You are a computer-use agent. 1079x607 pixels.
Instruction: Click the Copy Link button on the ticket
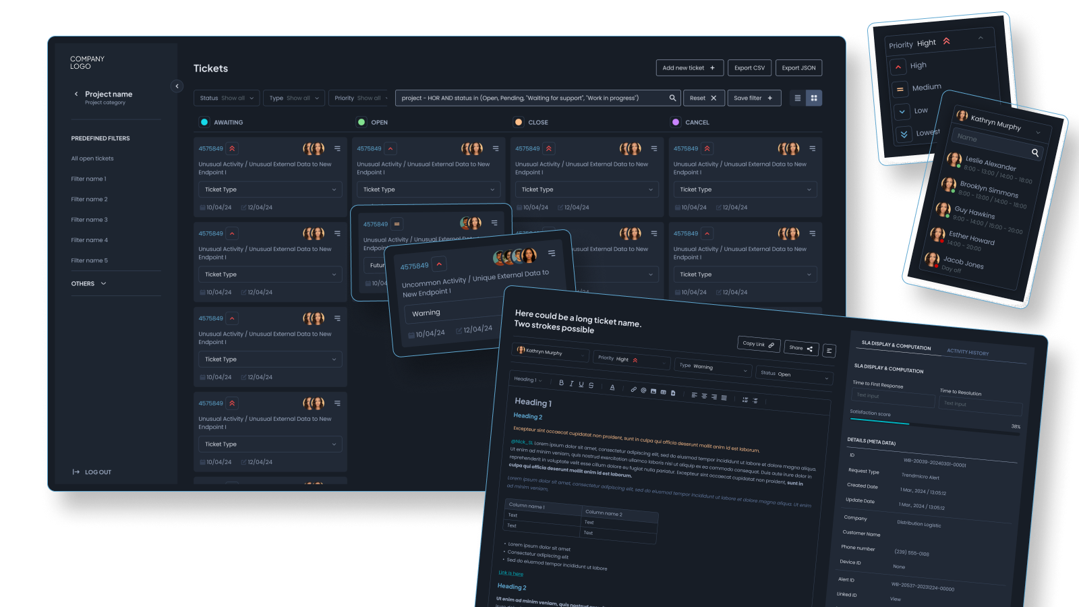pyautogui.click(x=758, y=344)
